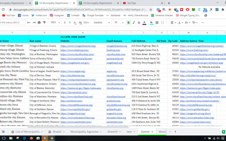The height and width of the screenshot is (141, 226).
Task: Click the search the menus field
Action: pyautogui.click(x=13, y=23)
